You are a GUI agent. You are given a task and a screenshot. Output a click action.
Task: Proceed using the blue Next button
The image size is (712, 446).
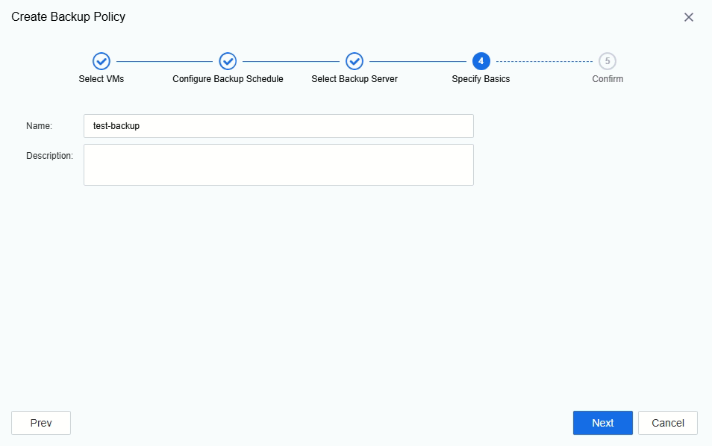602,423
